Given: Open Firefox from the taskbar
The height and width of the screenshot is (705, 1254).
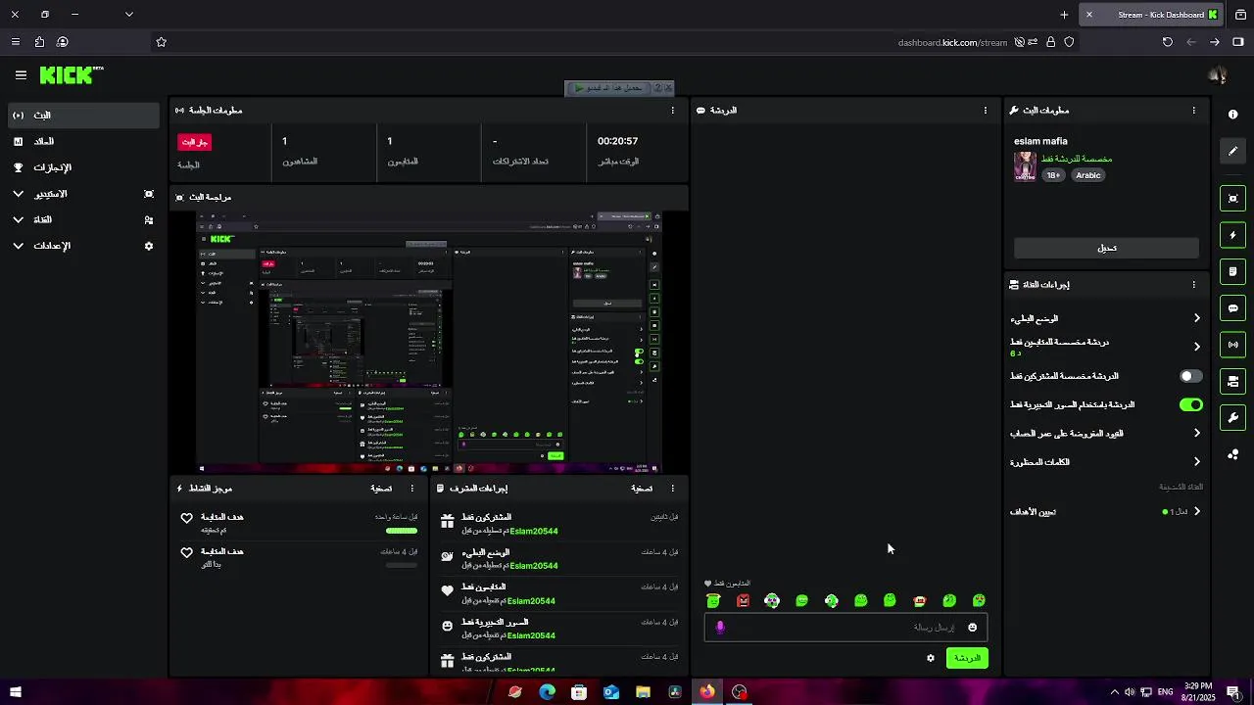Looking at the screenshot, I should 706,692.
